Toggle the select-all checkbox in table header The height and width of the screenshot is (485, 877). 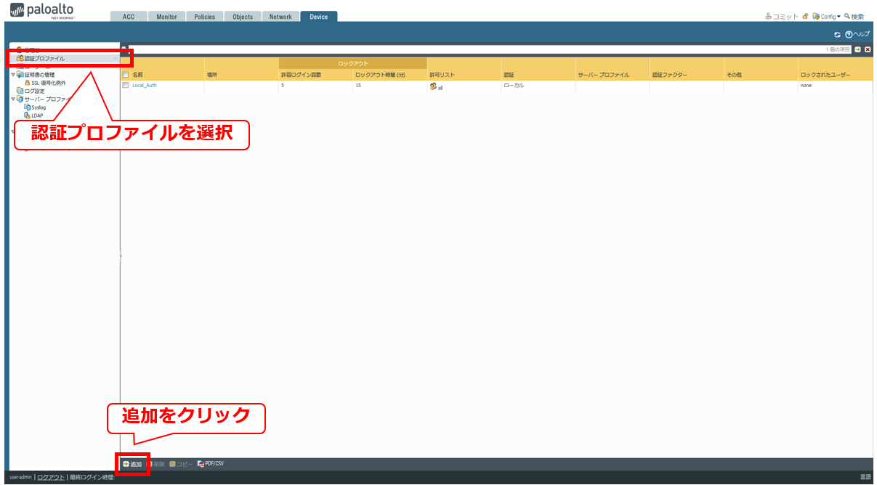coord(125,75)
